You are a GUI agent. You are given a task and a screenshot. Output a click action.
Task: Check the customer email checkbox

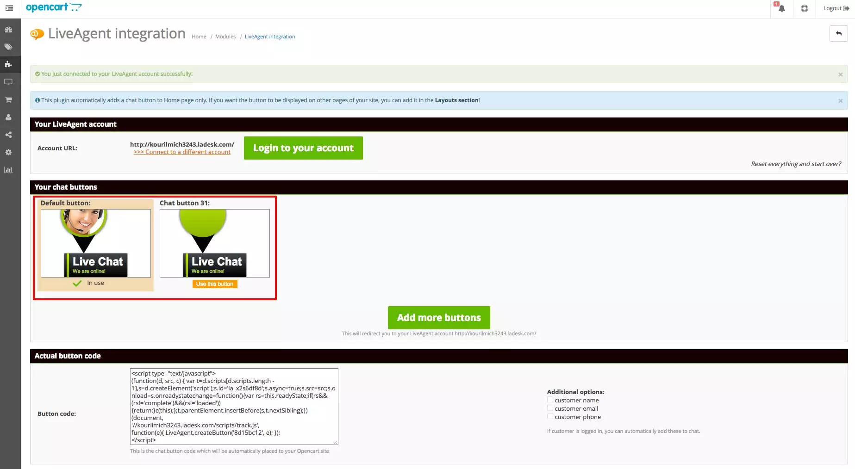point(550,408)
